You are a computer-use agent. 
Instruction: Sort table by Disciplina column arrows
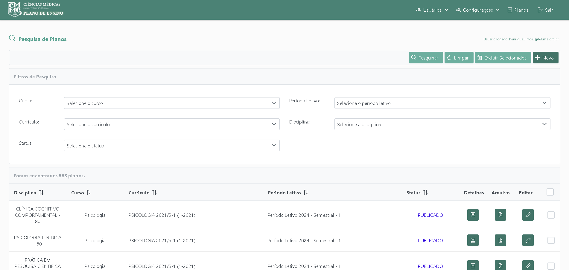(x=41, y=193)
